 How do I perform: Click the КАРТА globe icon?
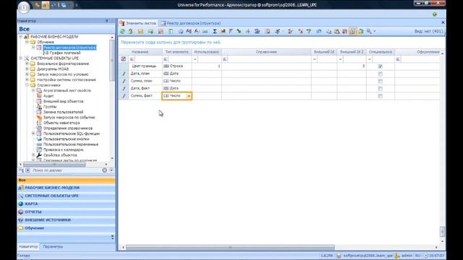coord(21,204)
